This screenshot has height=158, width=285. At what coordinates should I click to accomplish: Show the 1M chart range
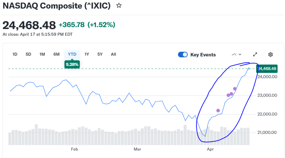pos(42,54)
